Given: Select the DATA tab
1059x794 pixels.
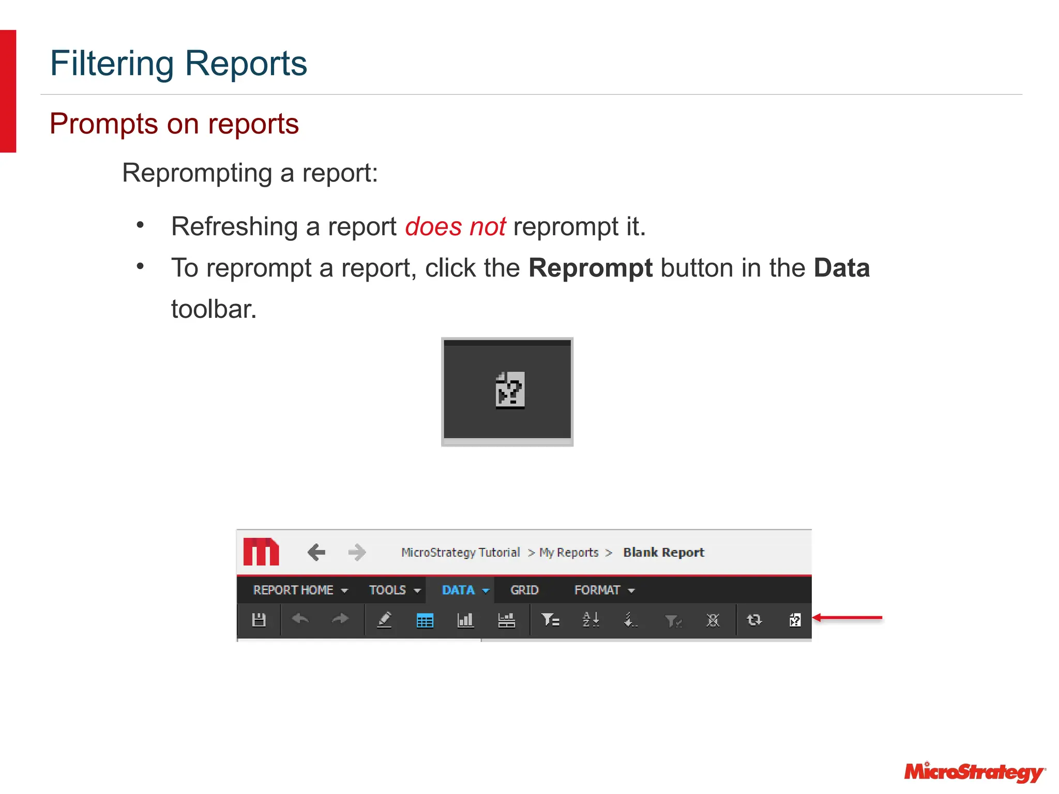Looking at the screenshot, I should tap(460, 590).
